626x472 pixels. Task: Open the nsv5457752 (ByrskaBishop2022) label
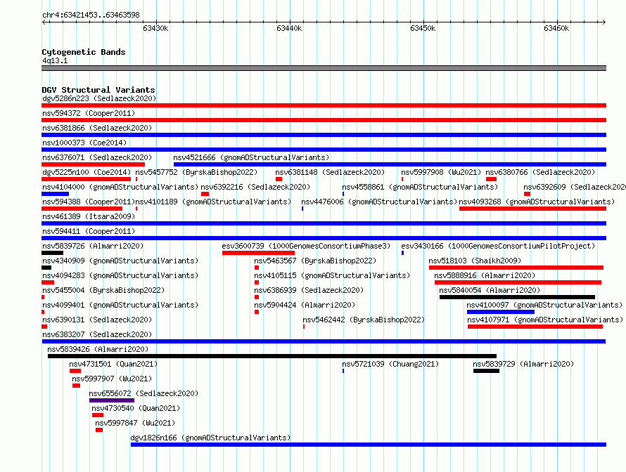coord(196,172)
